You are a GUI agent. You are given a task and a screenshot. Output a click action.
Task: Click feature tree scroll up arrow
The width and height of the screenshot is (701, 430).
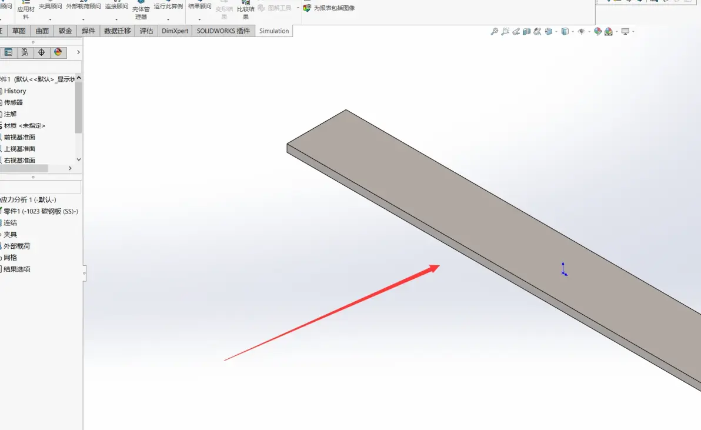tap(79, 78)
